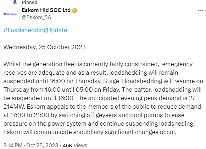Click the 'emergency' word in first line
The width and height of the screenshot is (206, 149).
(177, 64)
